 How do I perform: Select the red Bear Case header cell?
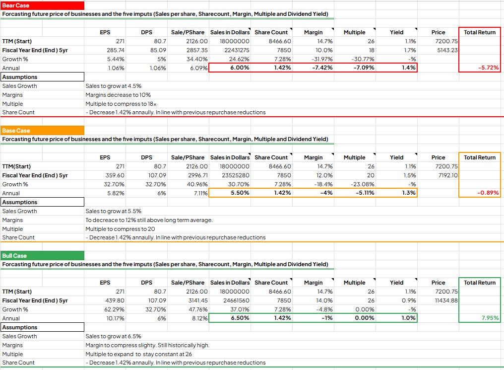(43, 5)
